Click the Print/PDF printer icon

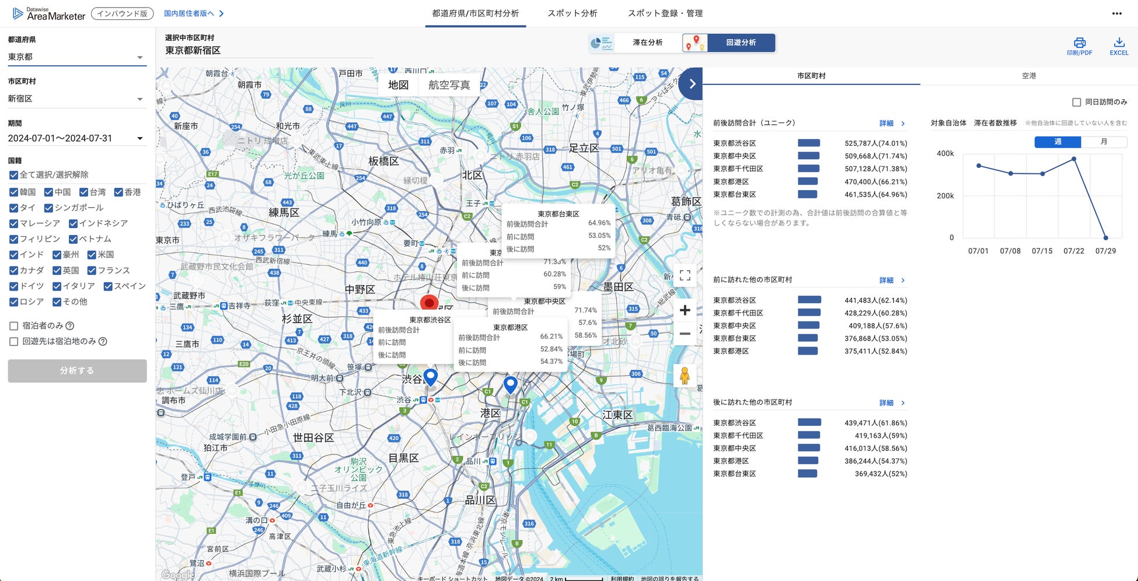click(1079, 43)
